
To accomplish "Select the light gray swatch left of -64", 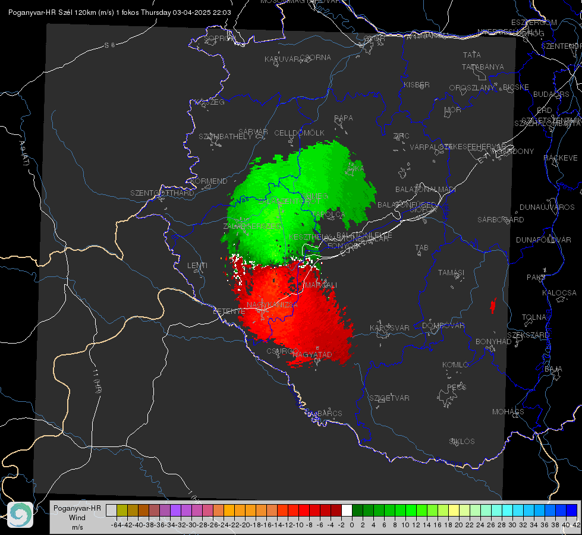I will 111,510.
